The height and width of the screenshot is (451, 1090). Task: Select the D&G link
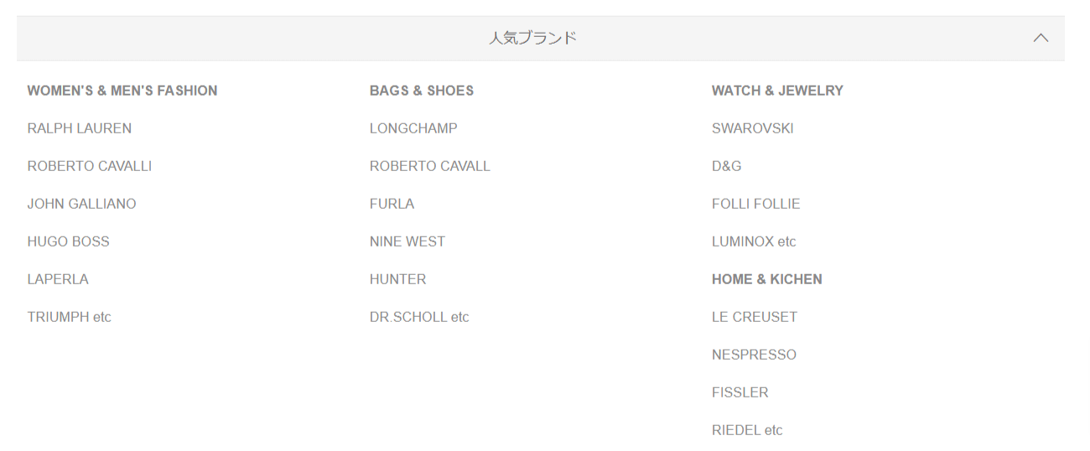coord(726,166)
